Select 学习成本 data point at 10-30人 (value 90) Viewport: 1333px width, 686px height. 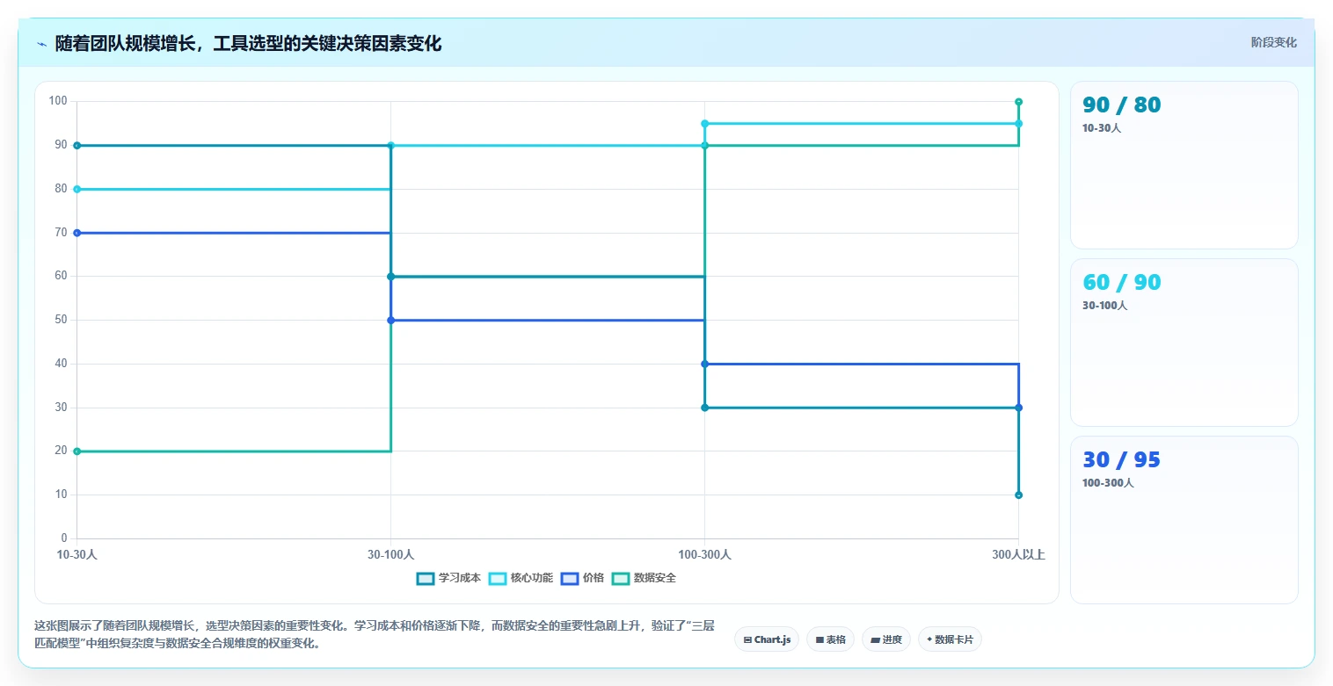click(77, 146)
